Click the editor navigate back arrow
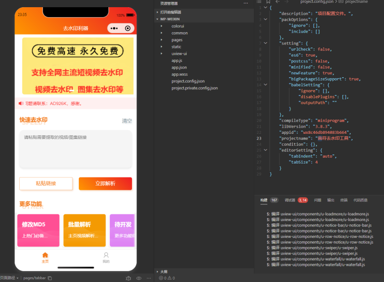The height and width of the screenshot is (282, 384). [277, 2]
